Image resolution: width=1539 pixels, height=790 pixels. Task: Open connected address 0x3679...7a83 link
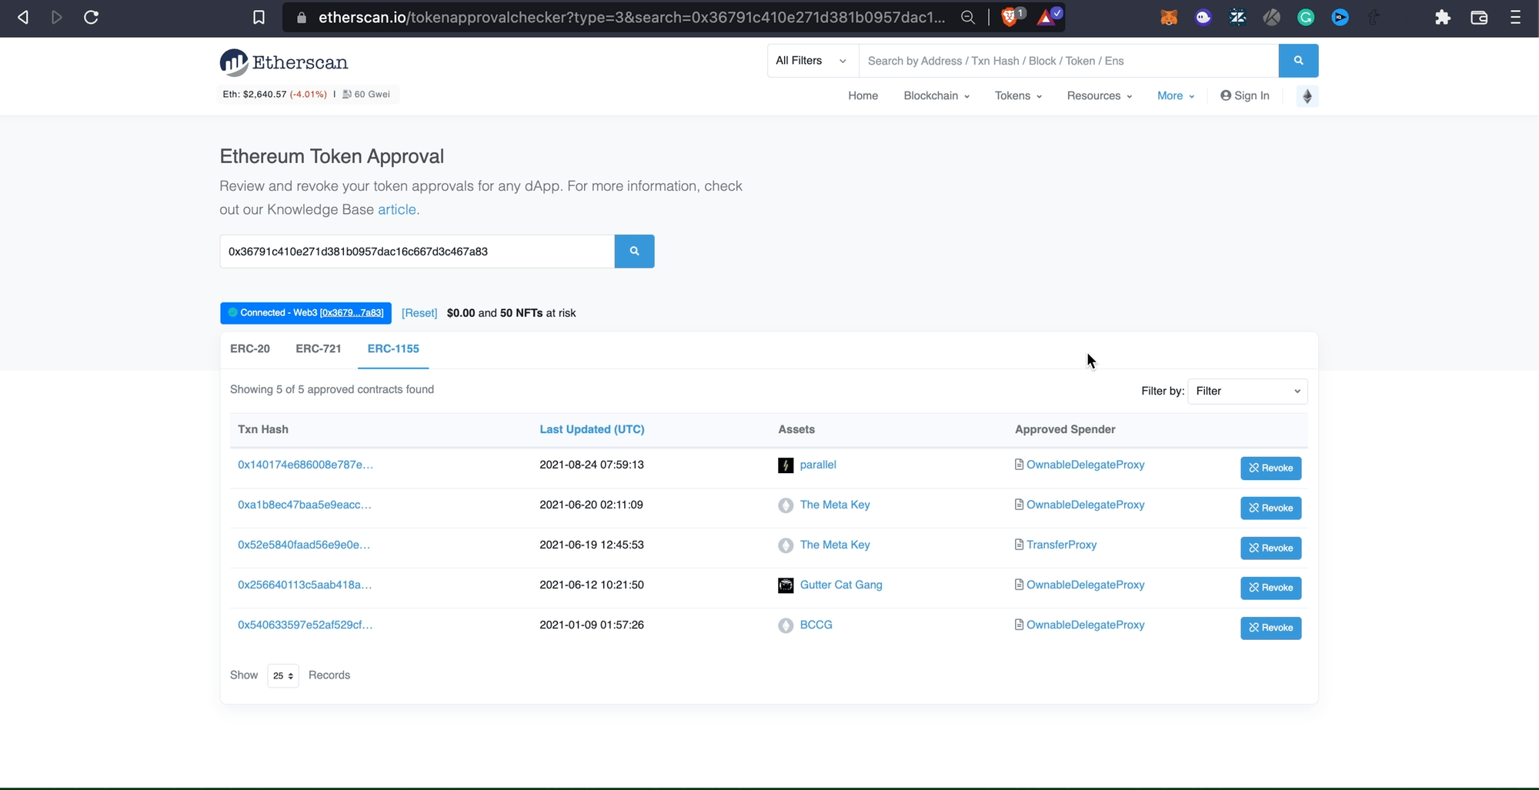point(352,313)
